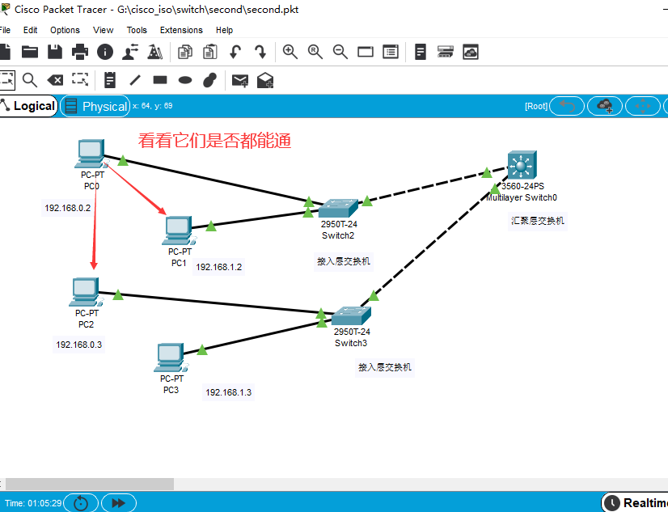Image resolution: width=668 pixels, height=512 pixels.
Task: Click the [Root] cluster label
Action: [536, 106]
